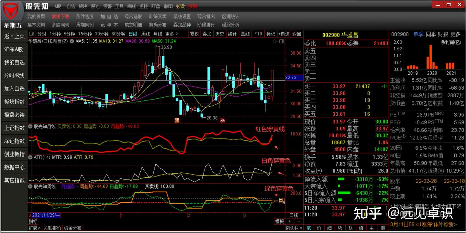Click the panel layout icon beside the diamond
The width and height of the screenshot is (466, 233).
(281, 41)
